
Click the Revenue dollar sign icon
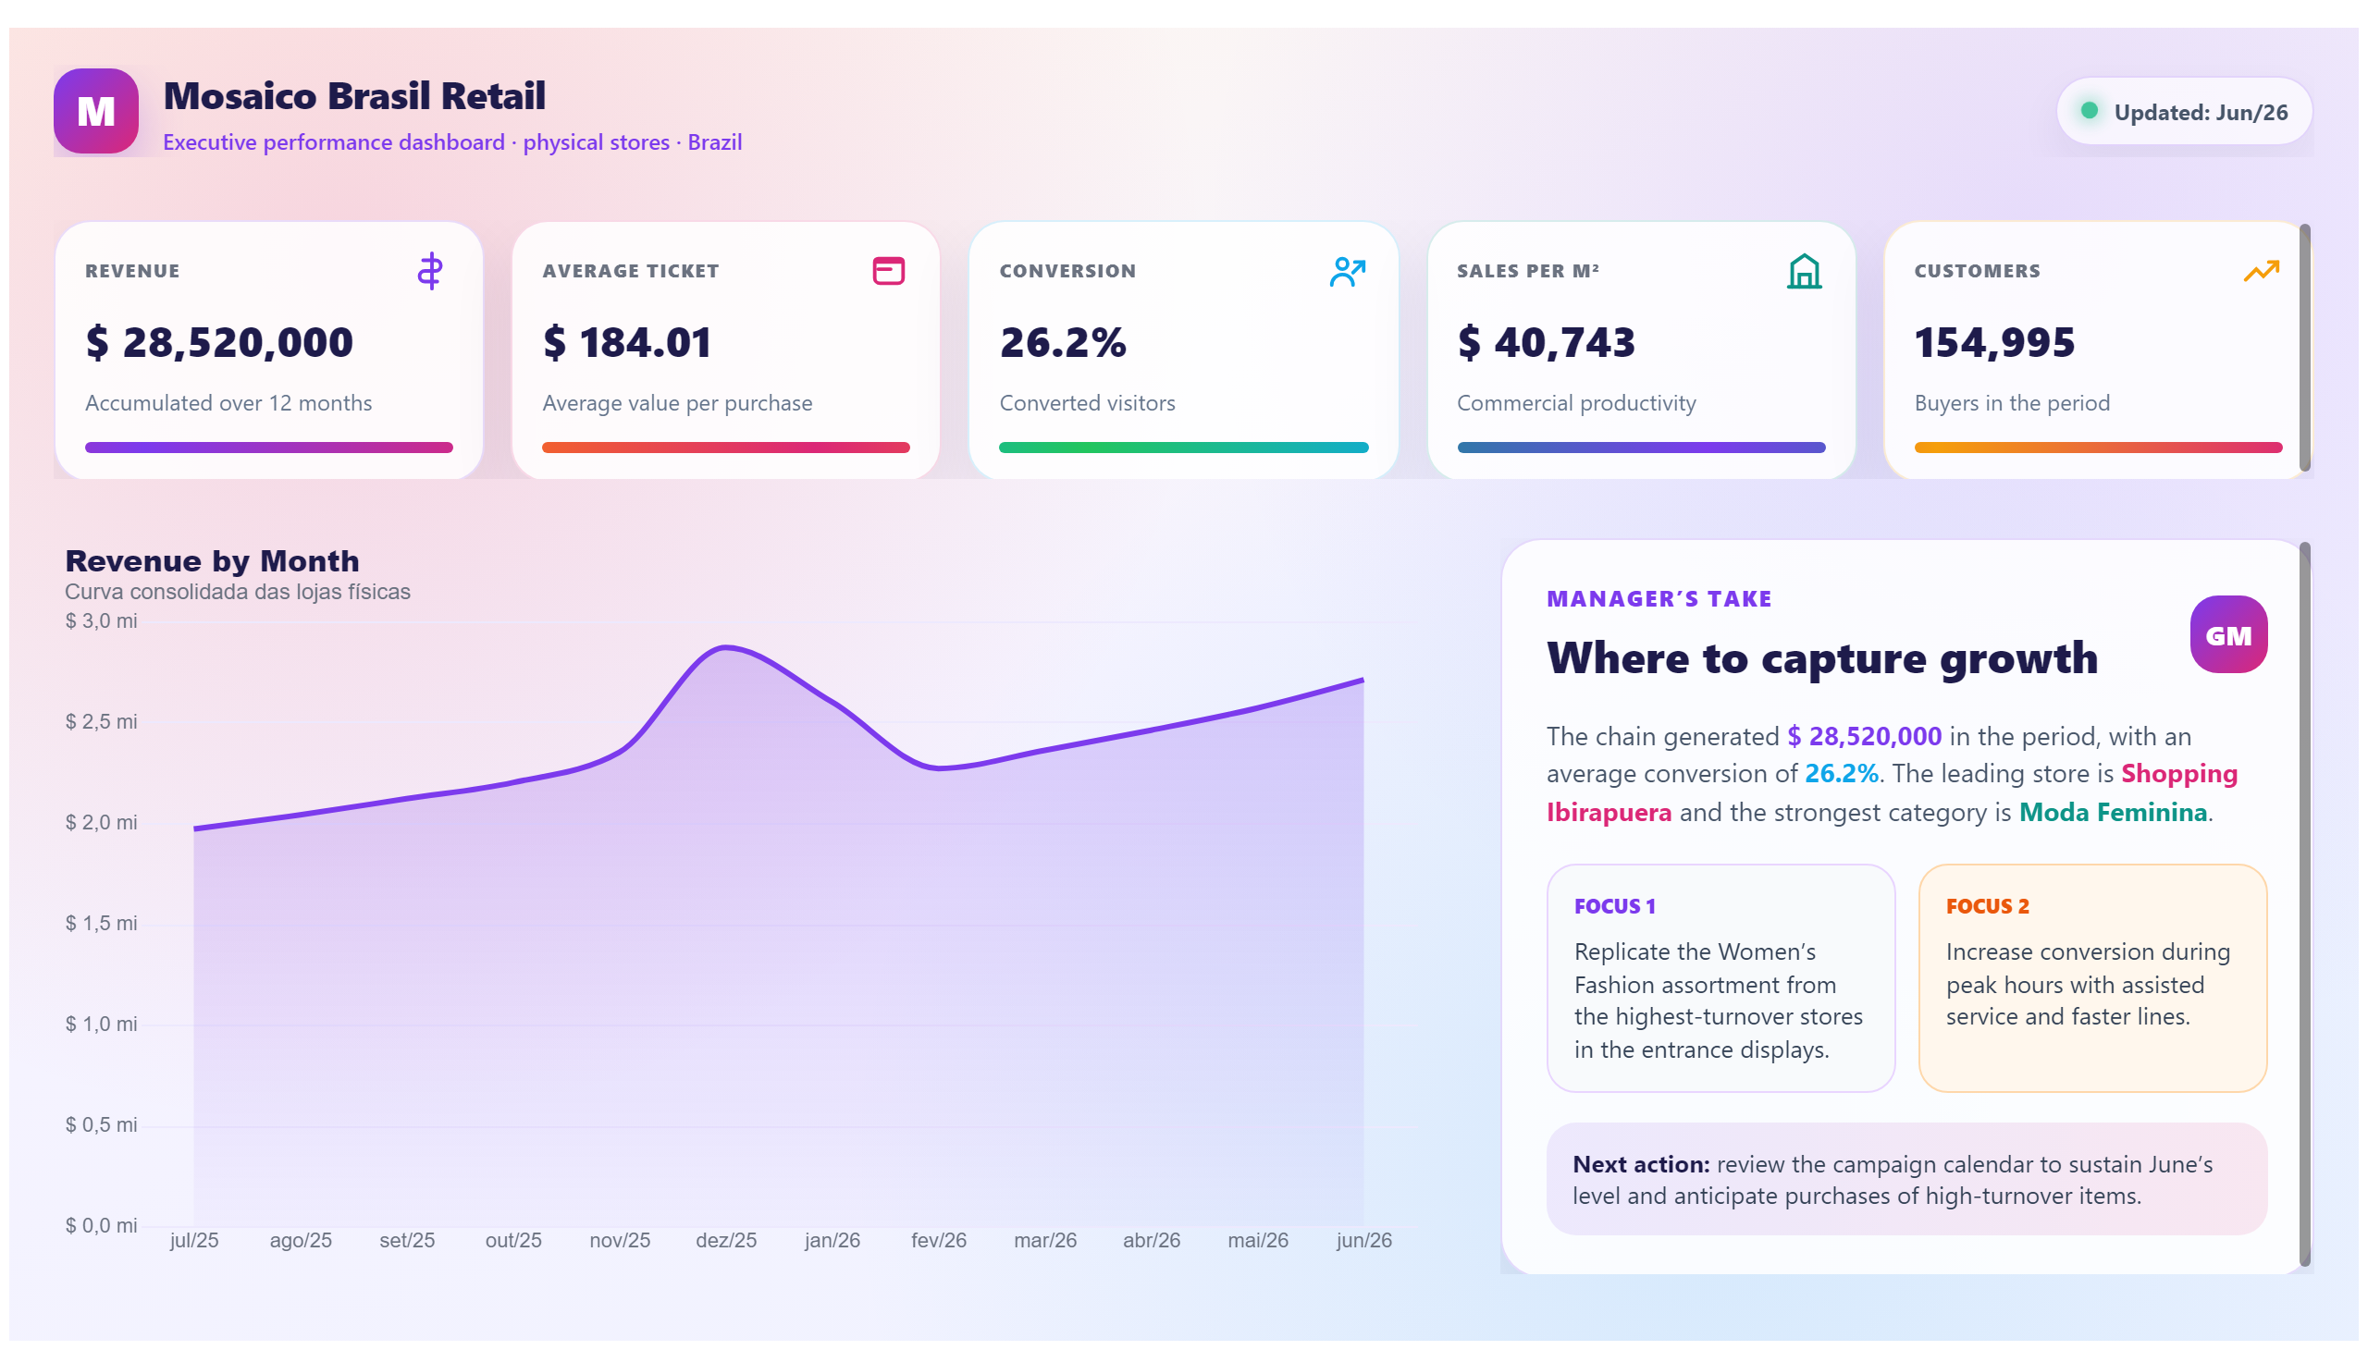429,271
